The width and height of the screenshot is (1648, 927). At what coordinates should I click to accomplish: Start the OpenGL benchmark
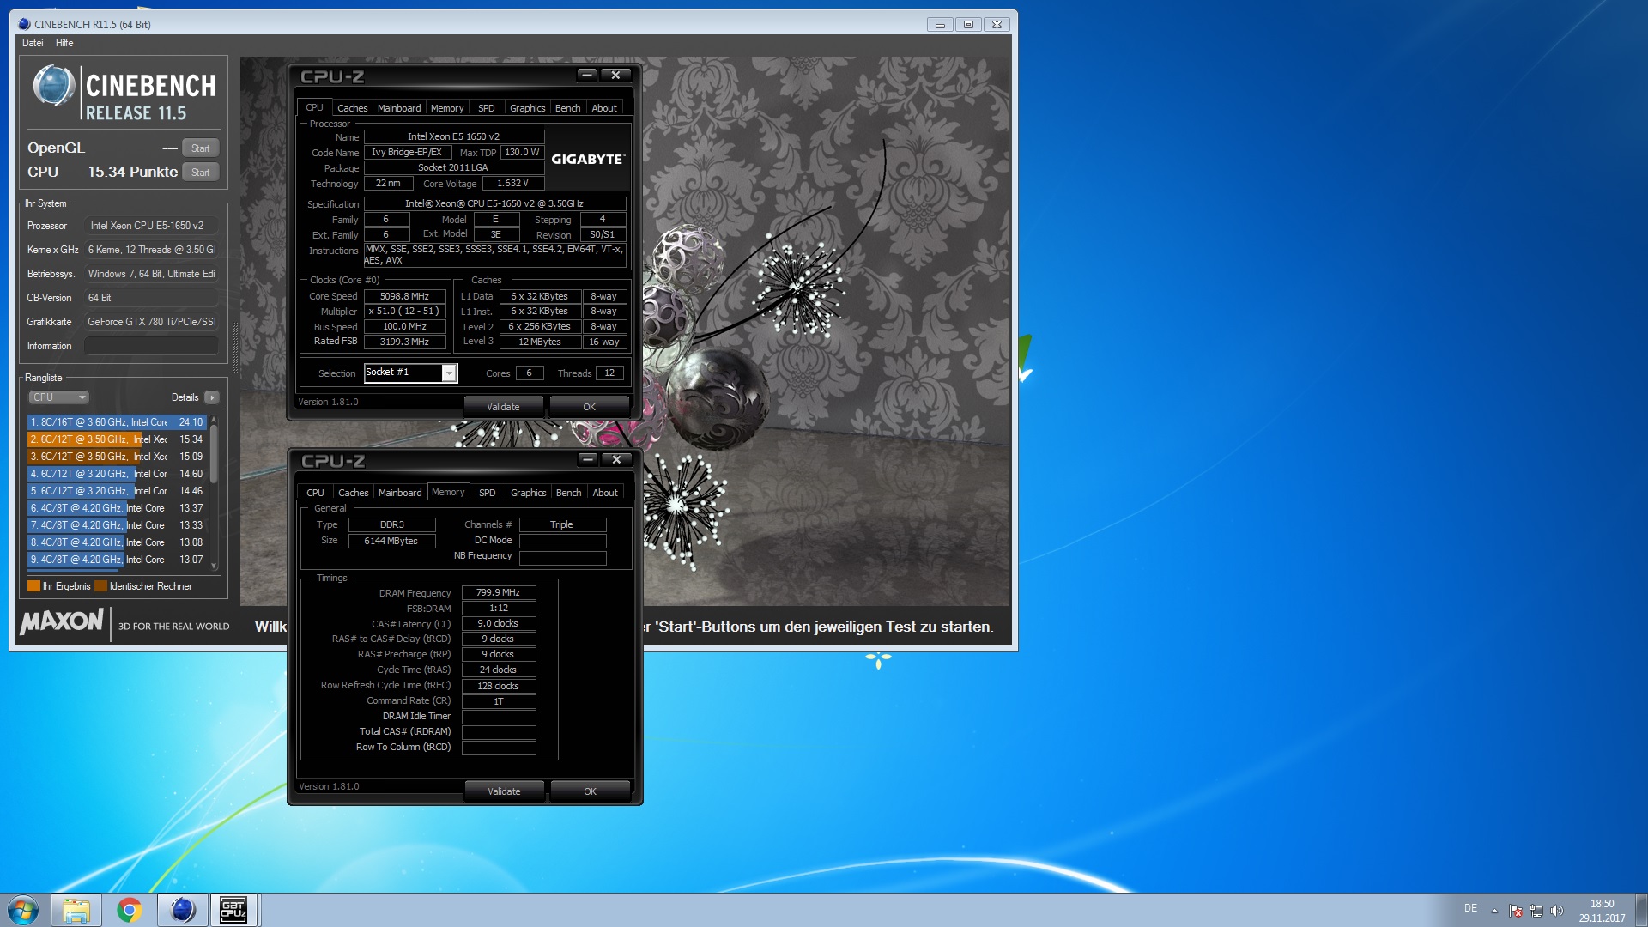point(200,148)
